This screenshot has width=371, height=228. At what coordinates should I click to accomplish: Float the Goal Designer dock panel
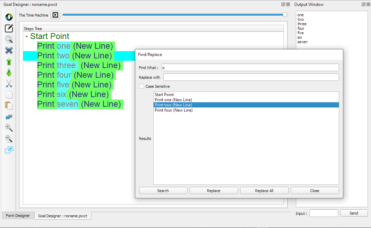pos(283,4)
